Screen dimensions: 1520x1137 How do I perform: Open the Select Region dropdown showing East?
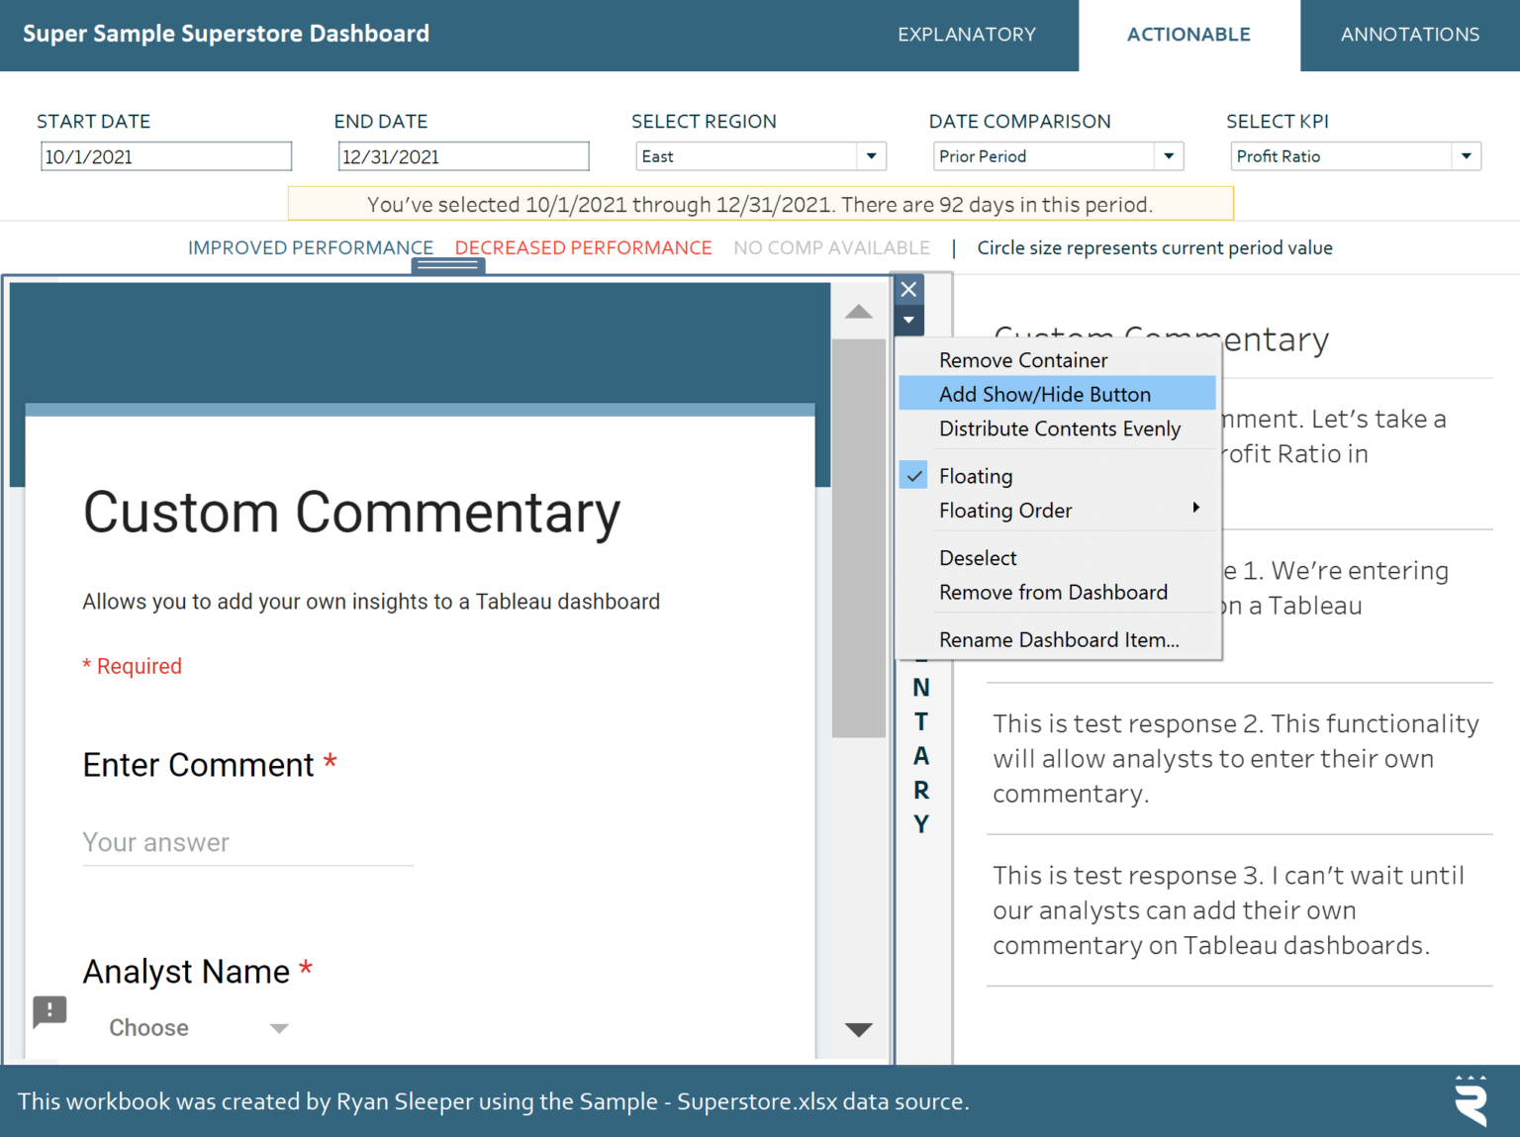pyautogui.click(x=870, y=155)
